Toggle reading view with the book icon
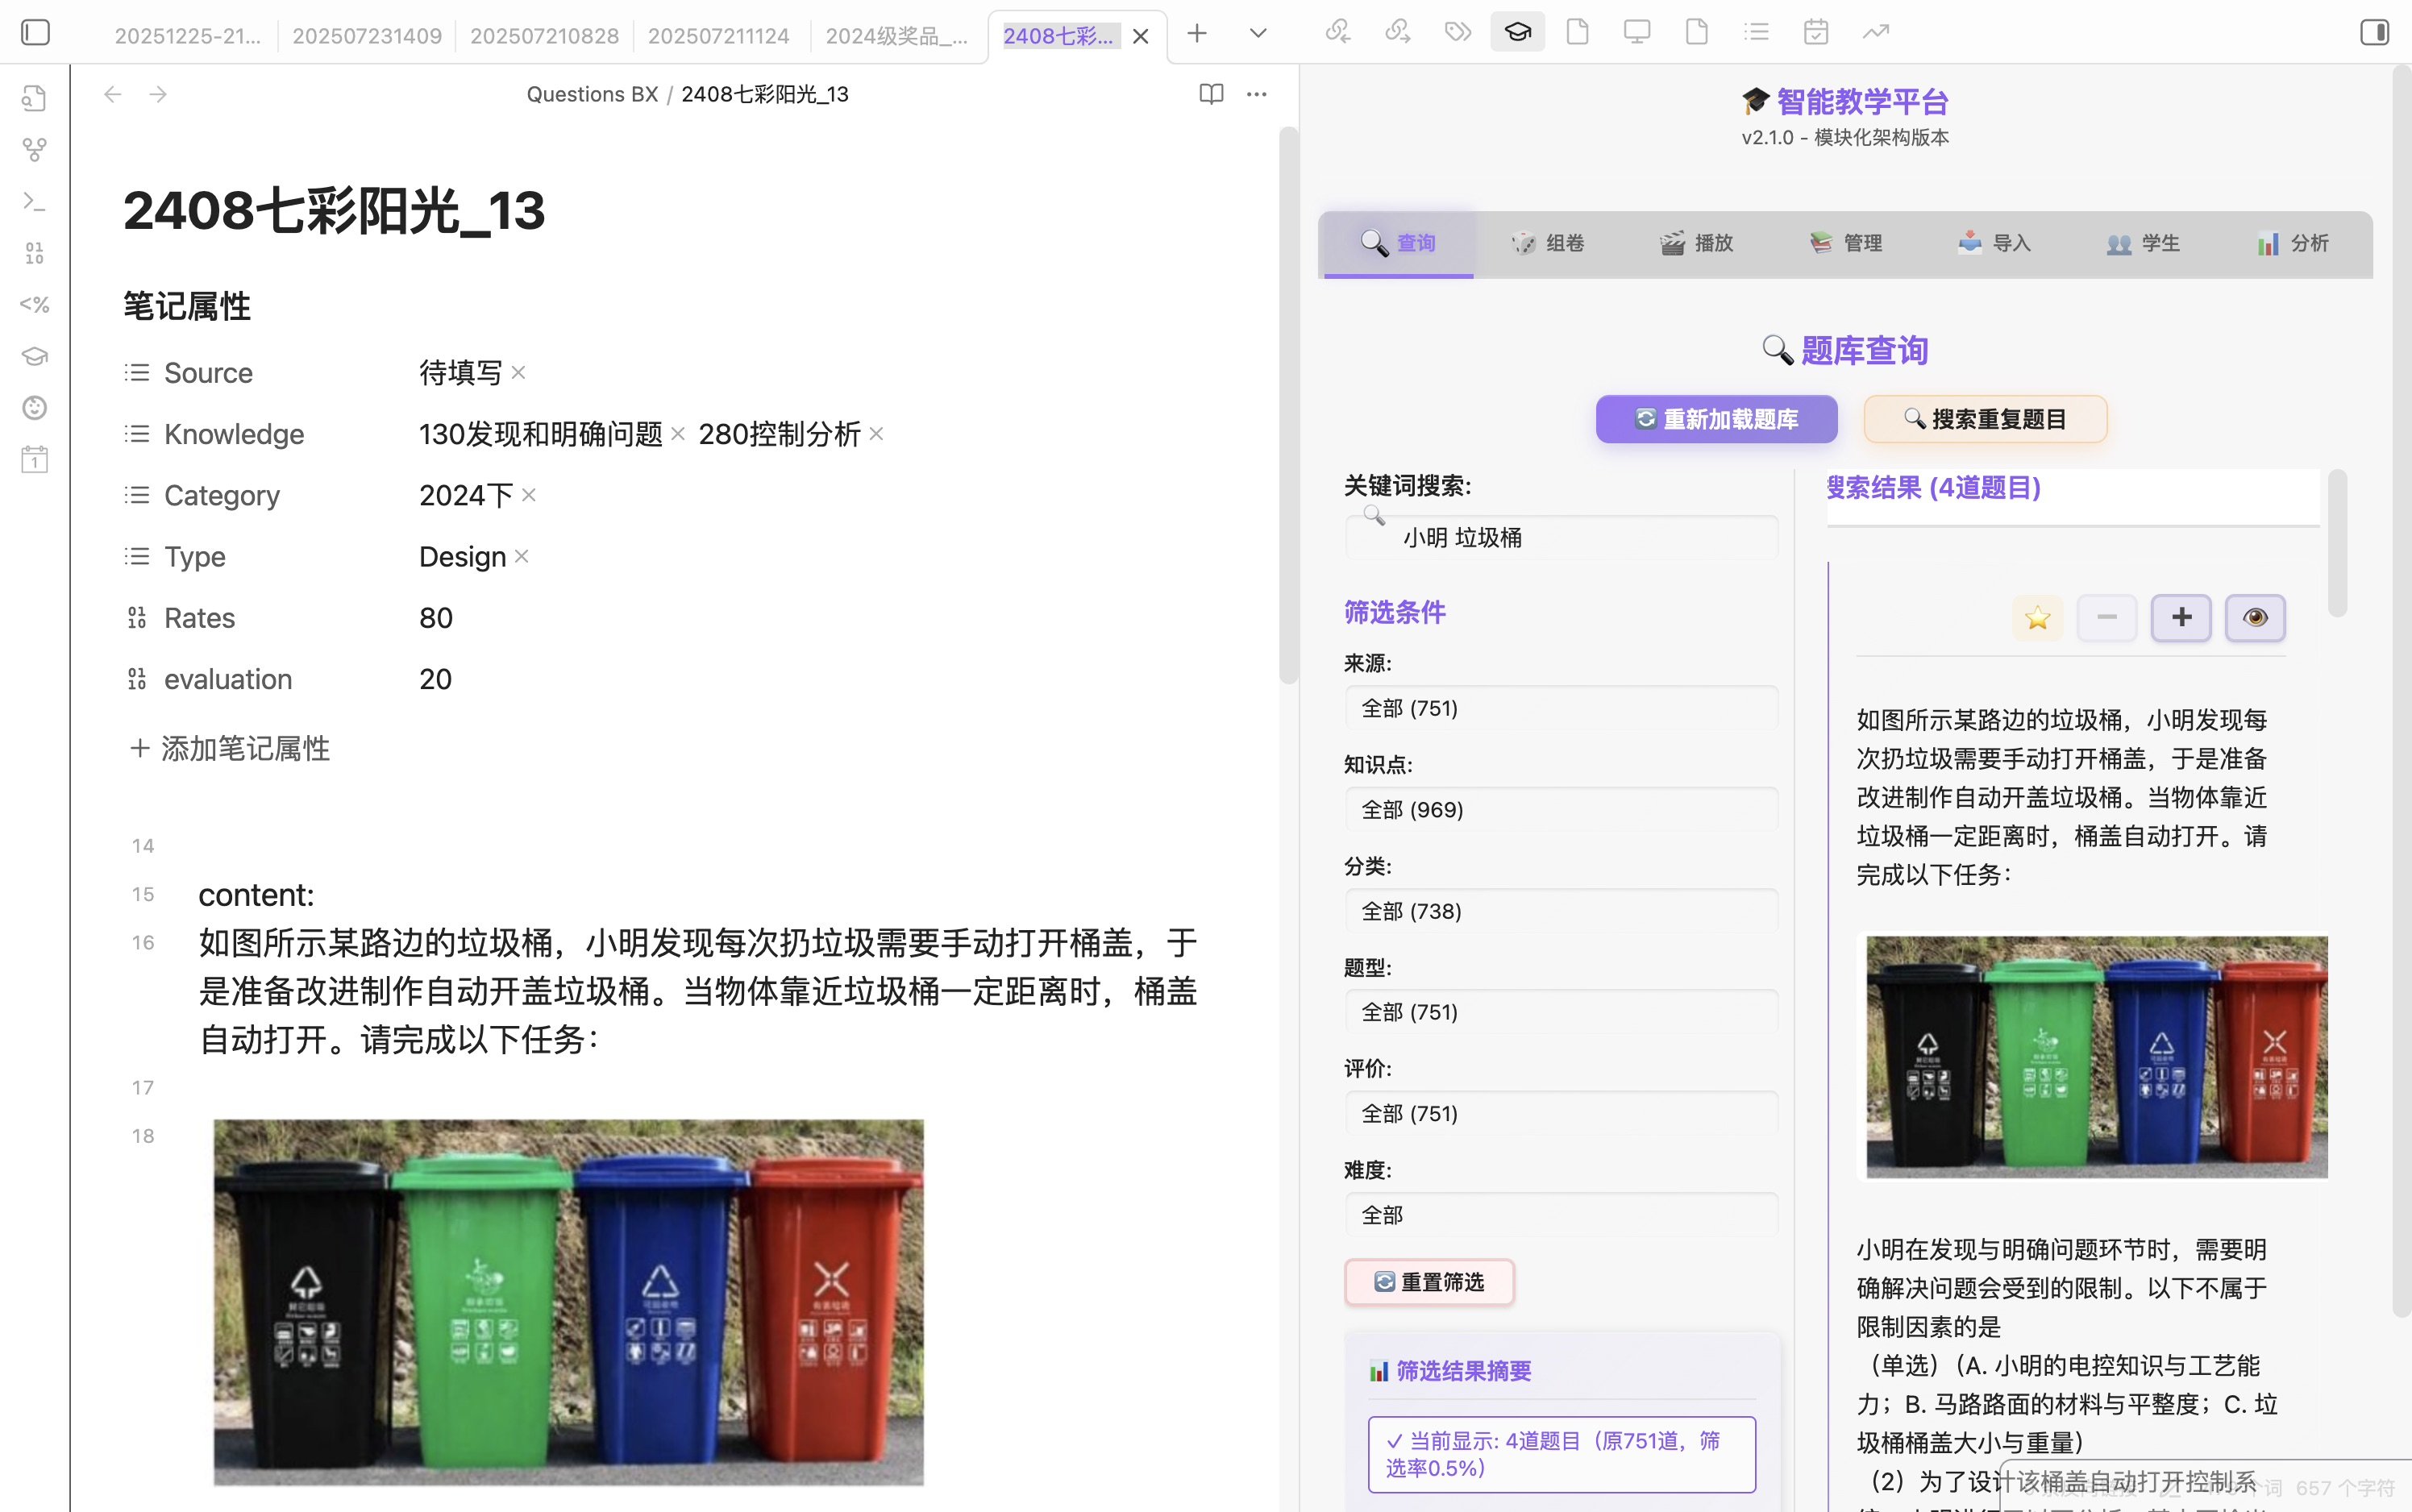The height and width of the screenshot is (1512, 2412). pos(1210,94)
